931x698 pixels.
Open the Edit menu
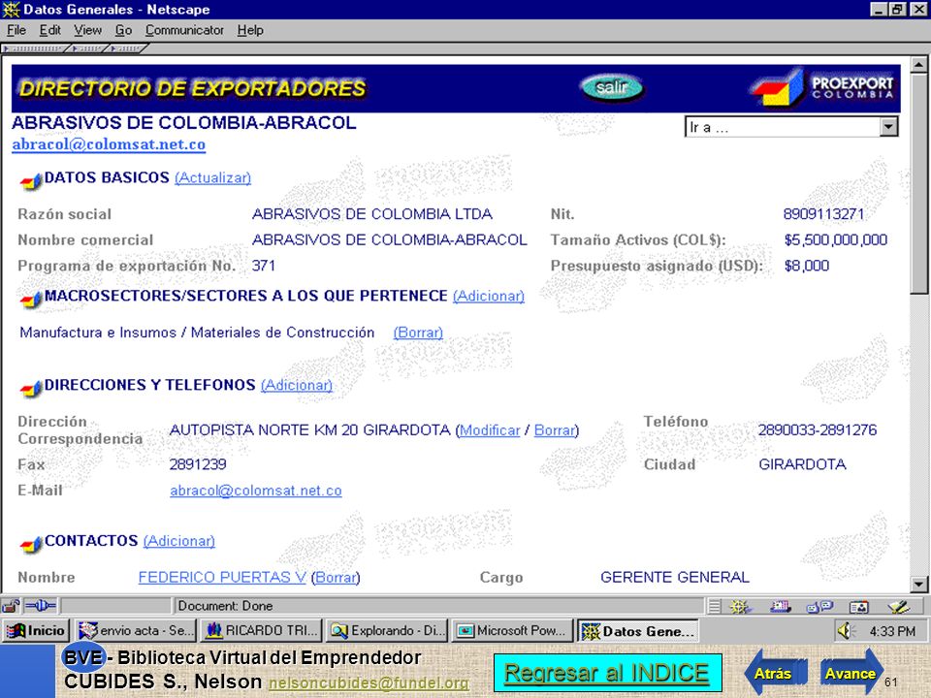click(x=50, y=30)
